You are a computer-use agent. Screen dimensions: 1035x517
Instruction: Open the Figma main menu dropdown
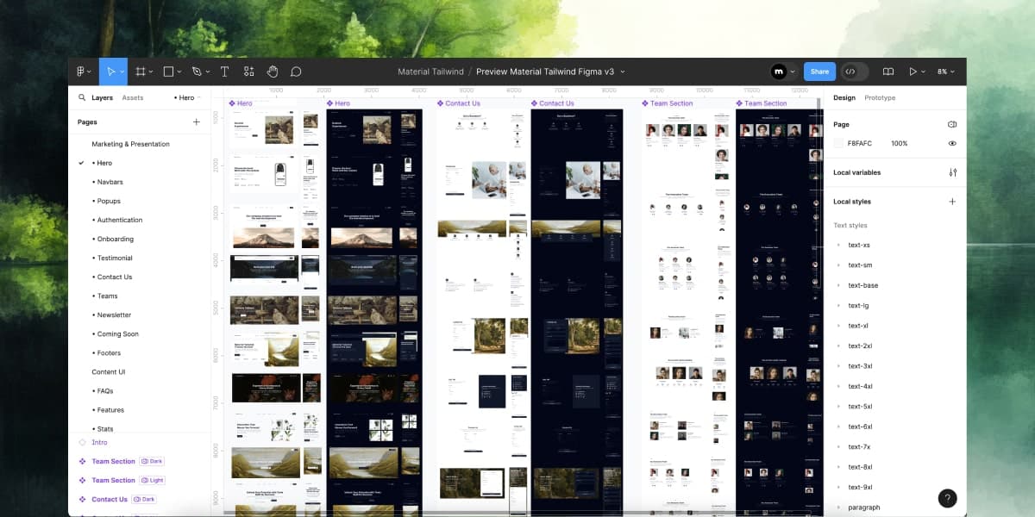click(84, 72)
